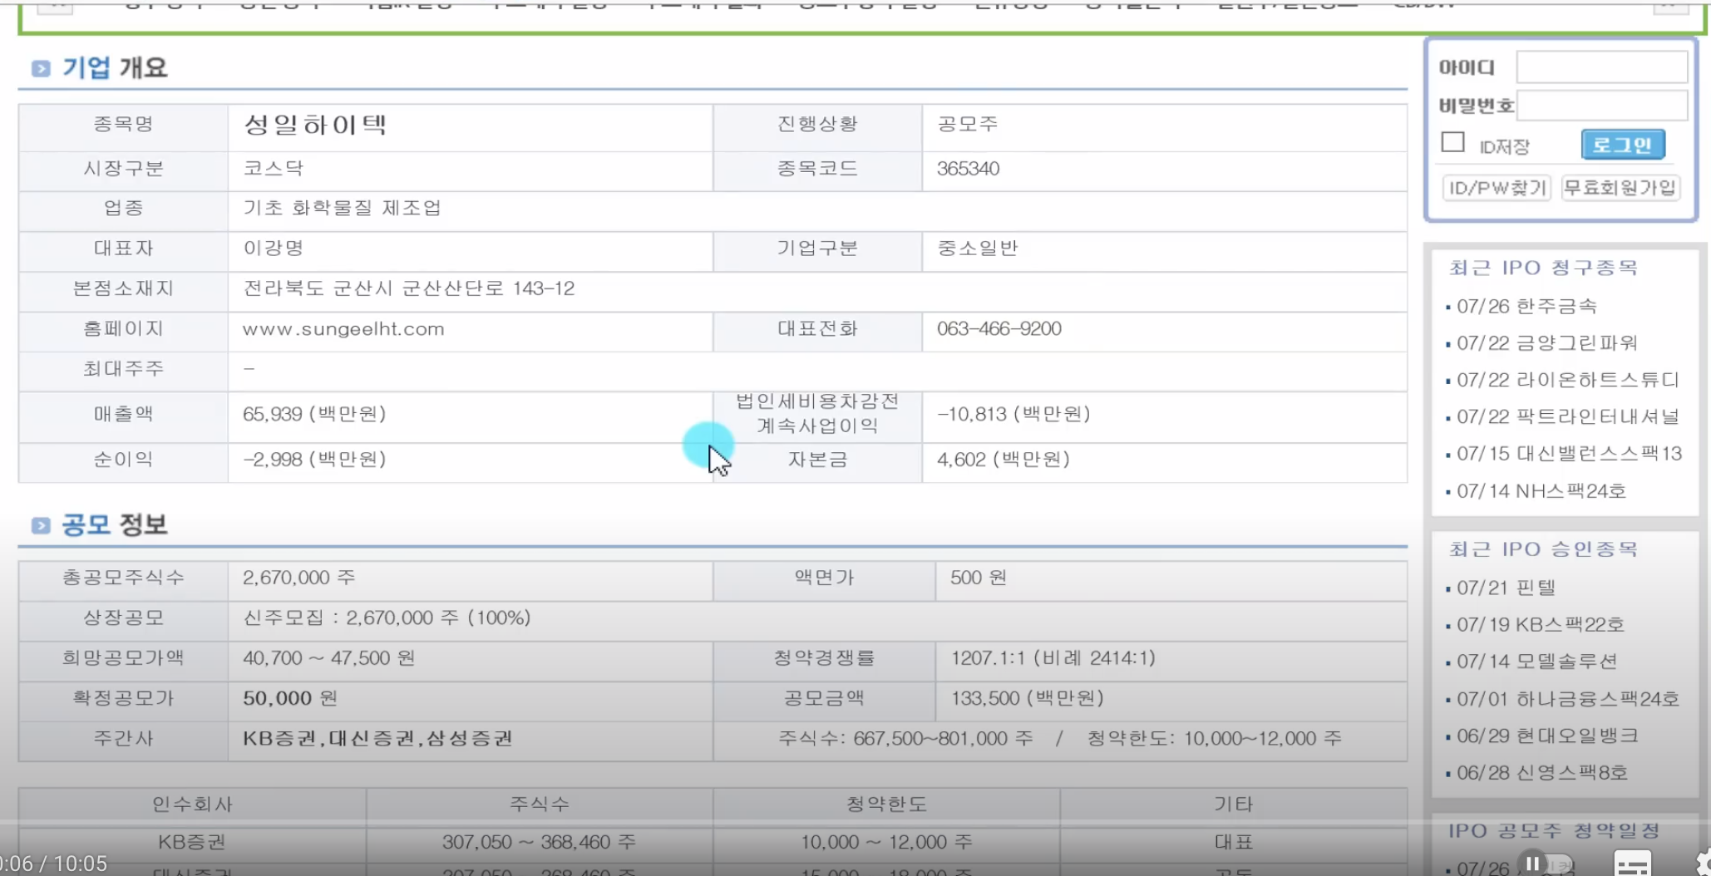Open 07/19 KB스팩22호 approved listing

[x=1540, y=625]
